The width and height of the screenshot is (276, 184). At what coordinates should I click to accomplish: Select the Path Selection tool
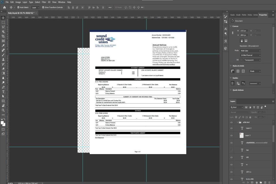click(3, 96)
